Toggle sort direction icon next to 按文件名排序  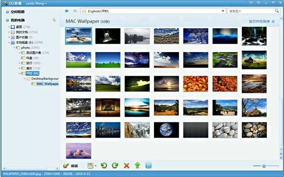tap(273, 21)
